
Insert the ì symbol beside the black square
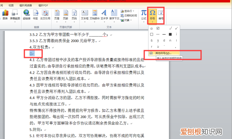point(176,34)
